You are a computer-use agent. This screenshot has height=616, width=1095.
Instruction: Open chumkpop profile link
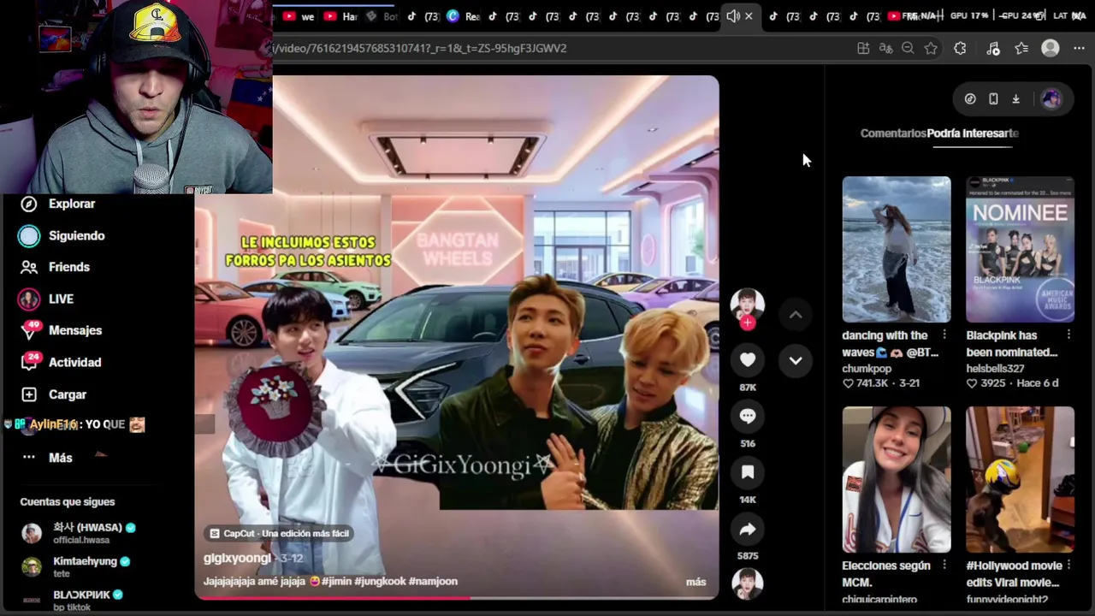click(867, 369)
